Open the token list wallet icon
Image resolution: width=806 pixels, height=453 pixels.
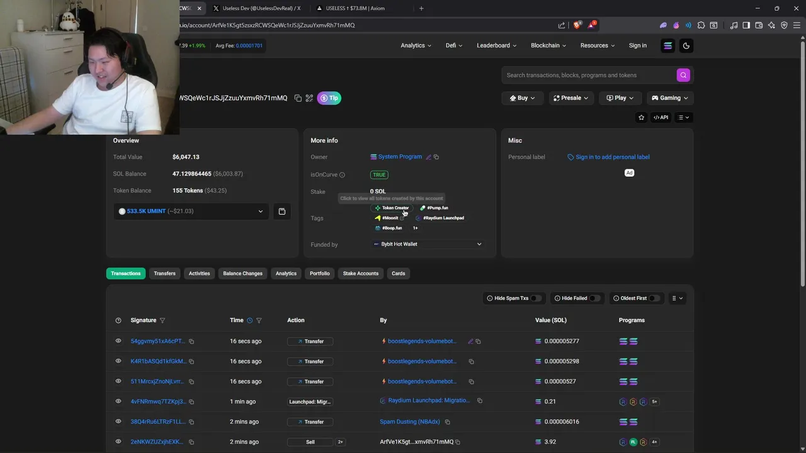[282, 211]
